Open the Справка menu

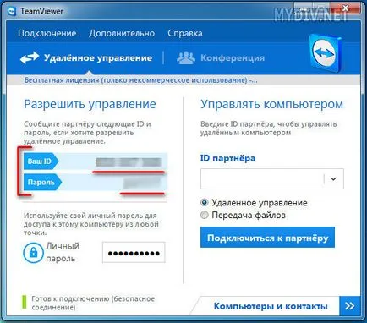tap(185, 33)
